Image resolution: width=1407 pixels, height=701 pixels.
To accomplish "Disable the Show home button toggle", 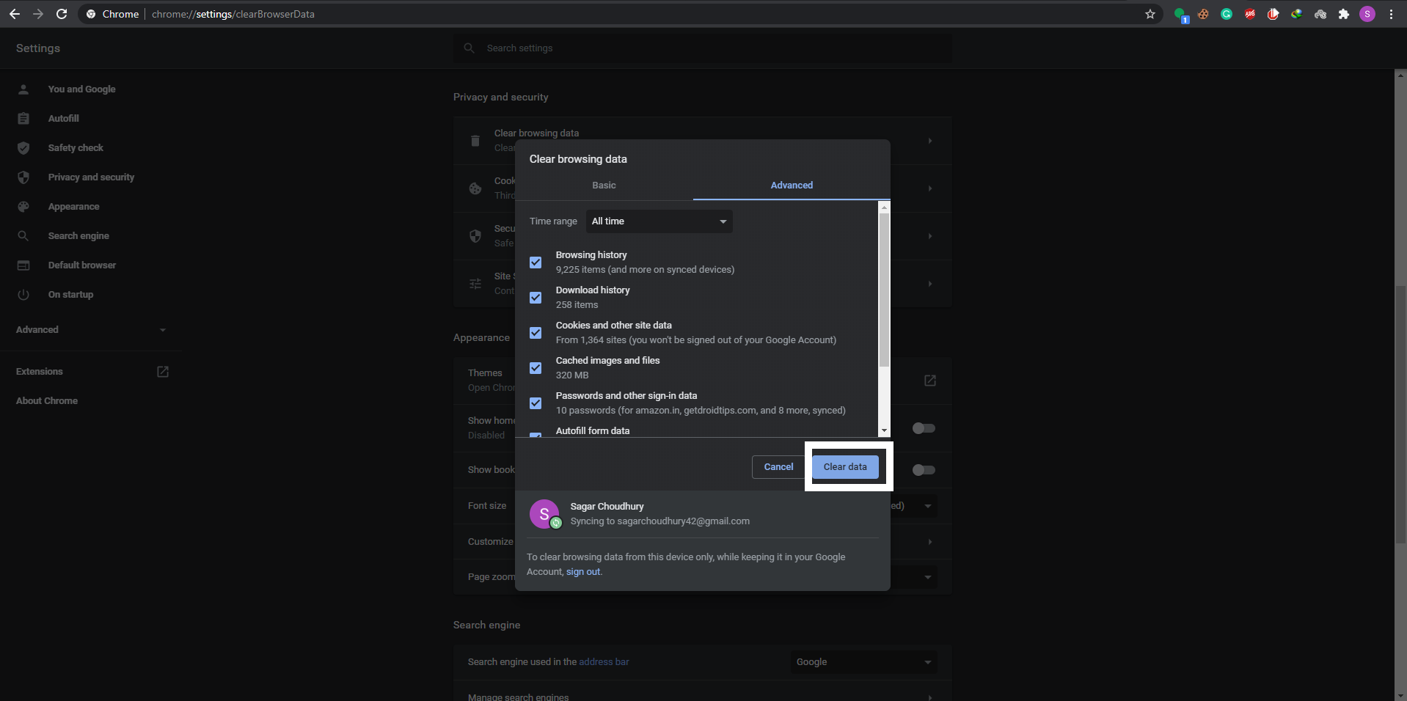I will point(924,428).
